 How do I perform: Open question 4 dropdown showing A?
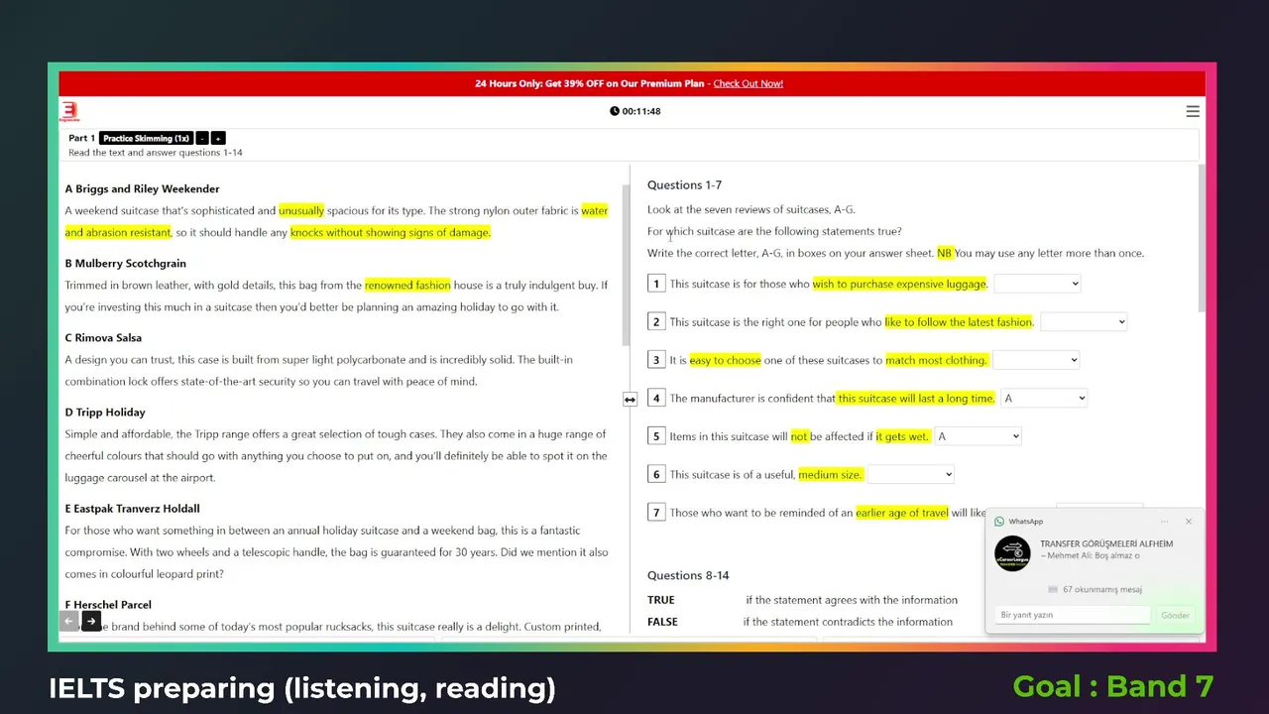[1044, 398]
